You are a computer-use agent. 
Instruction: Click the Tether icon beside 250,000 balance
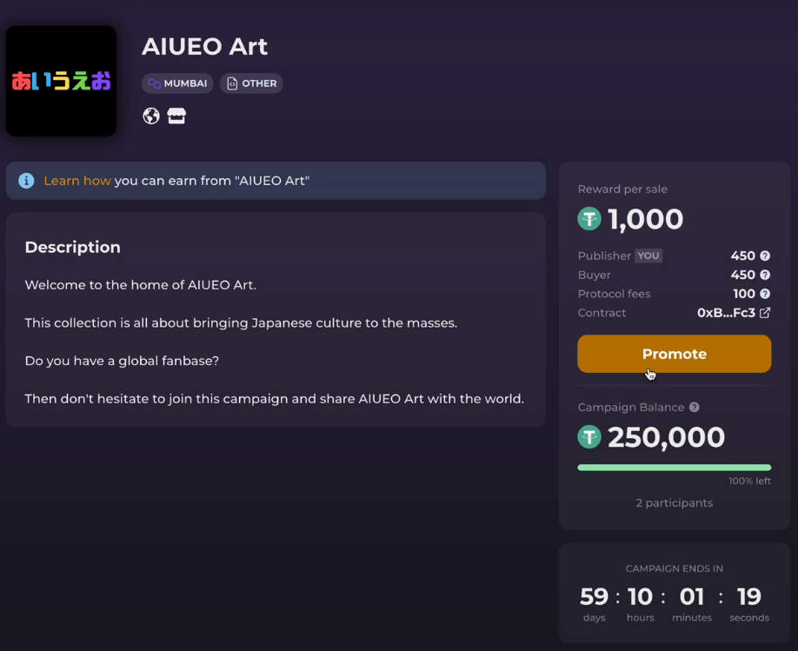coord(589,436)
